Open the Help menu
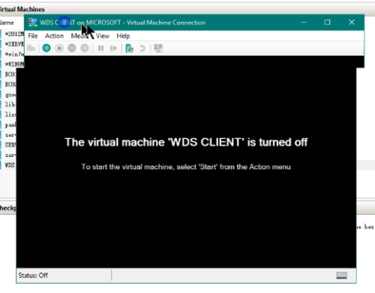The width and height of the screenshot is (375, 293). tap(123, 36)
